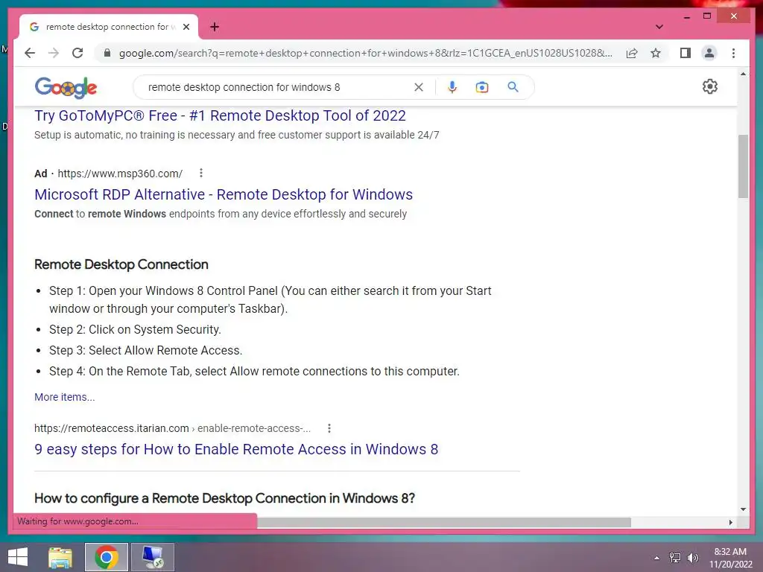
Task: Click More items link
Action: pyautogui.click(x=65, y=397)
